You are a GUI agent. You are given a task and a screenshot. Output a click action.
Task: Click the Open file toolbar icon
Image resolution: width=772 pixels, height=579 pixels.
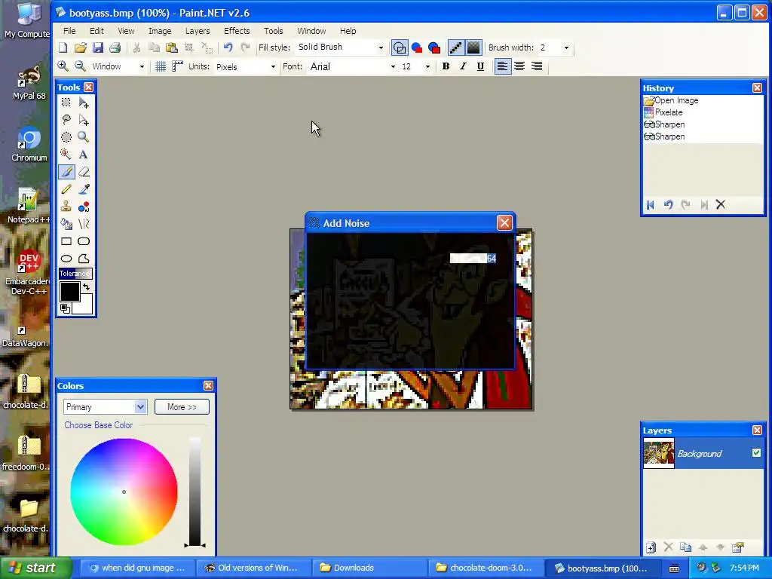pos(80,47)
